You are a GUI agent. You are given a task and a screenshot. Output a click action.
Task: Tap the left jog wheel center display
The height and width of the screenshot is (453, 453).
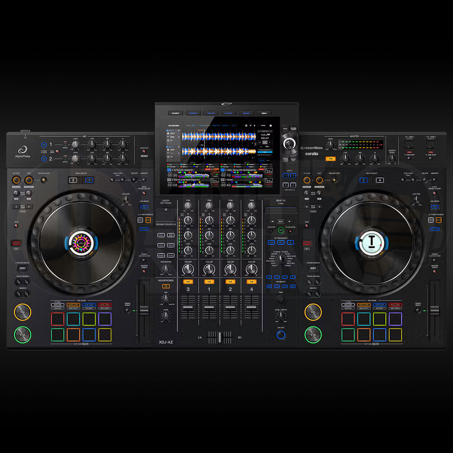81,243
